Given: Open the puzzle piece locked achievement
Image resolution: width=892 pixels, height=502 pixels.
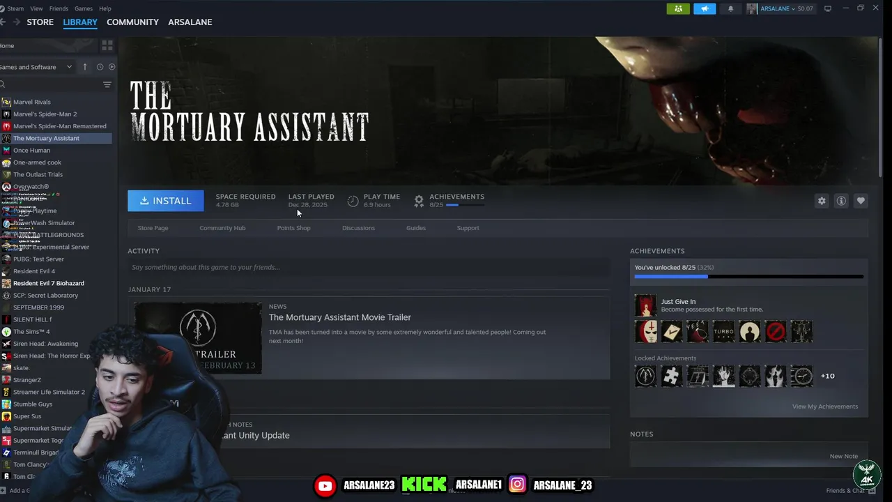Looking at the screenshot, I should tap(672, 376).
